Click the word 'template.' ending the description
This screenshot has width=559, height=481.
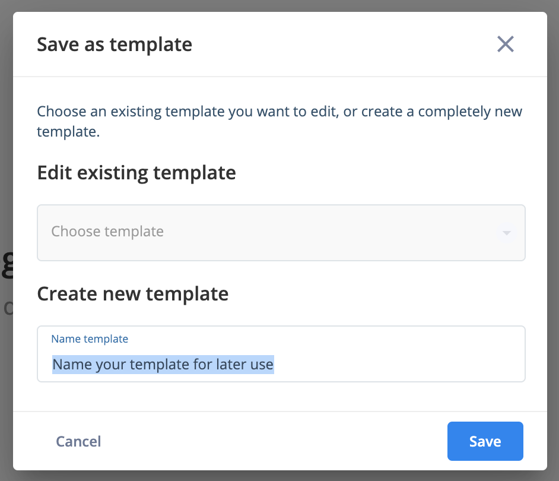click(x=68, y=132)
